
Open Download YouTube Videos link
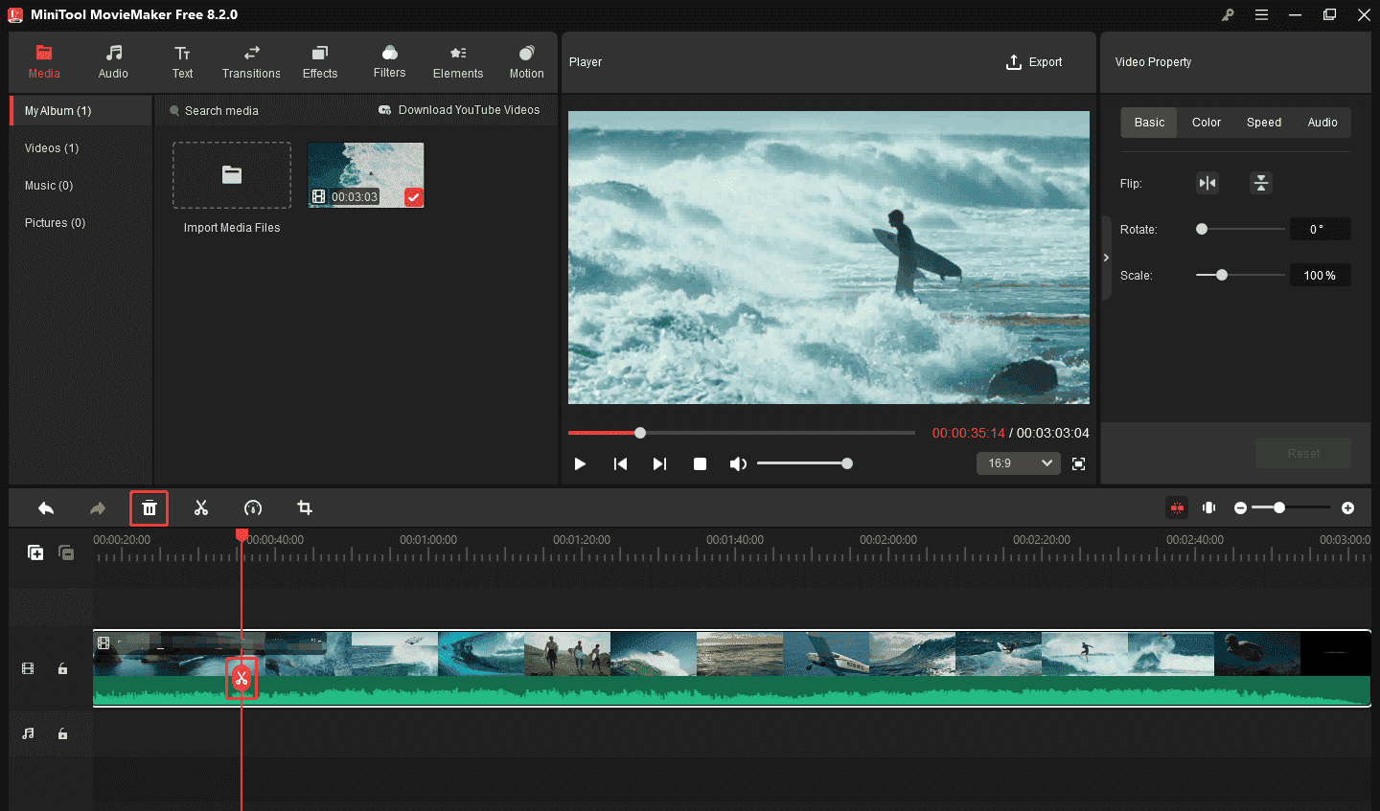[x=459, y=110]
